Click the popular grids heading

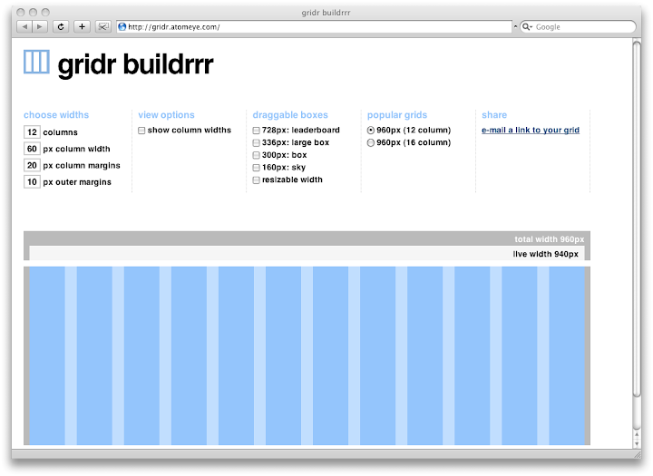(397, 115)
